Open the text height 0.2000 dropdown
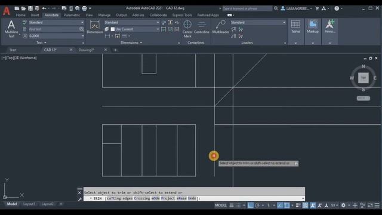 (56, 36)
